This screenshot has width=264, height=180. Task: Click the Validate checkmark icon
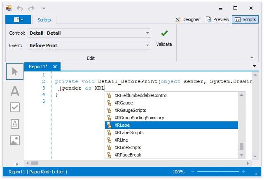pos(164,33)
